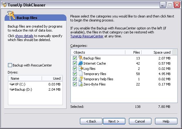Viewport: 182px width, 129px height.
Task: Open the TuneUp RescueCenter link
Action: point(87,36)
